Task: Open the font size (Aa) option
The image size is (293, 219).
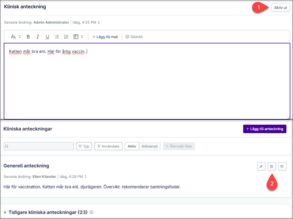Action: (x=13, y=37)
